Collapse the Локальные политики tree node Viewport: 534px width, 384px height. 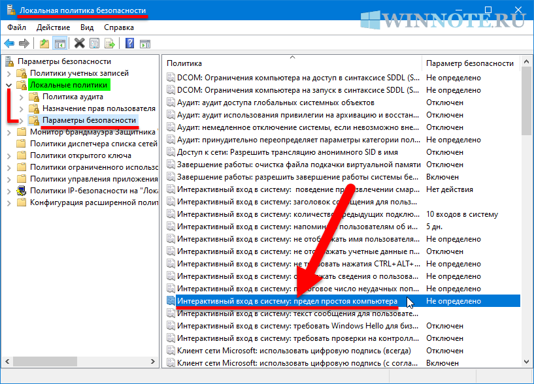(x=8, y=85)
